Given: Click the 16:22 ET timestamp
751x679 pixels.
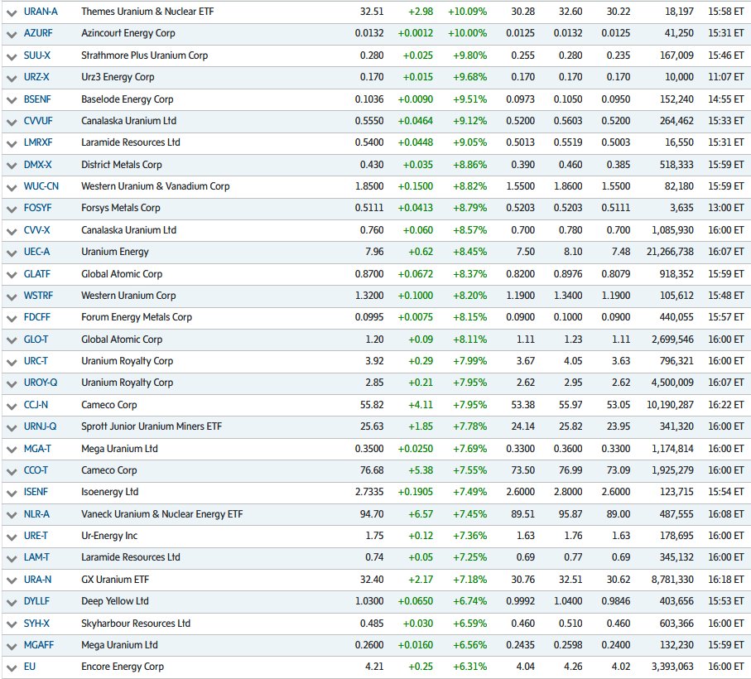Looking at the screenshot, I should point(726,405).
